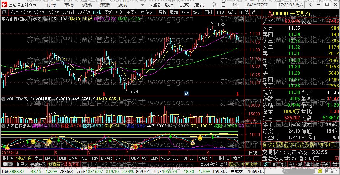Viewport: 340px width, 175px height.
Task: Click the 多股 button
Action: (185, 12)
